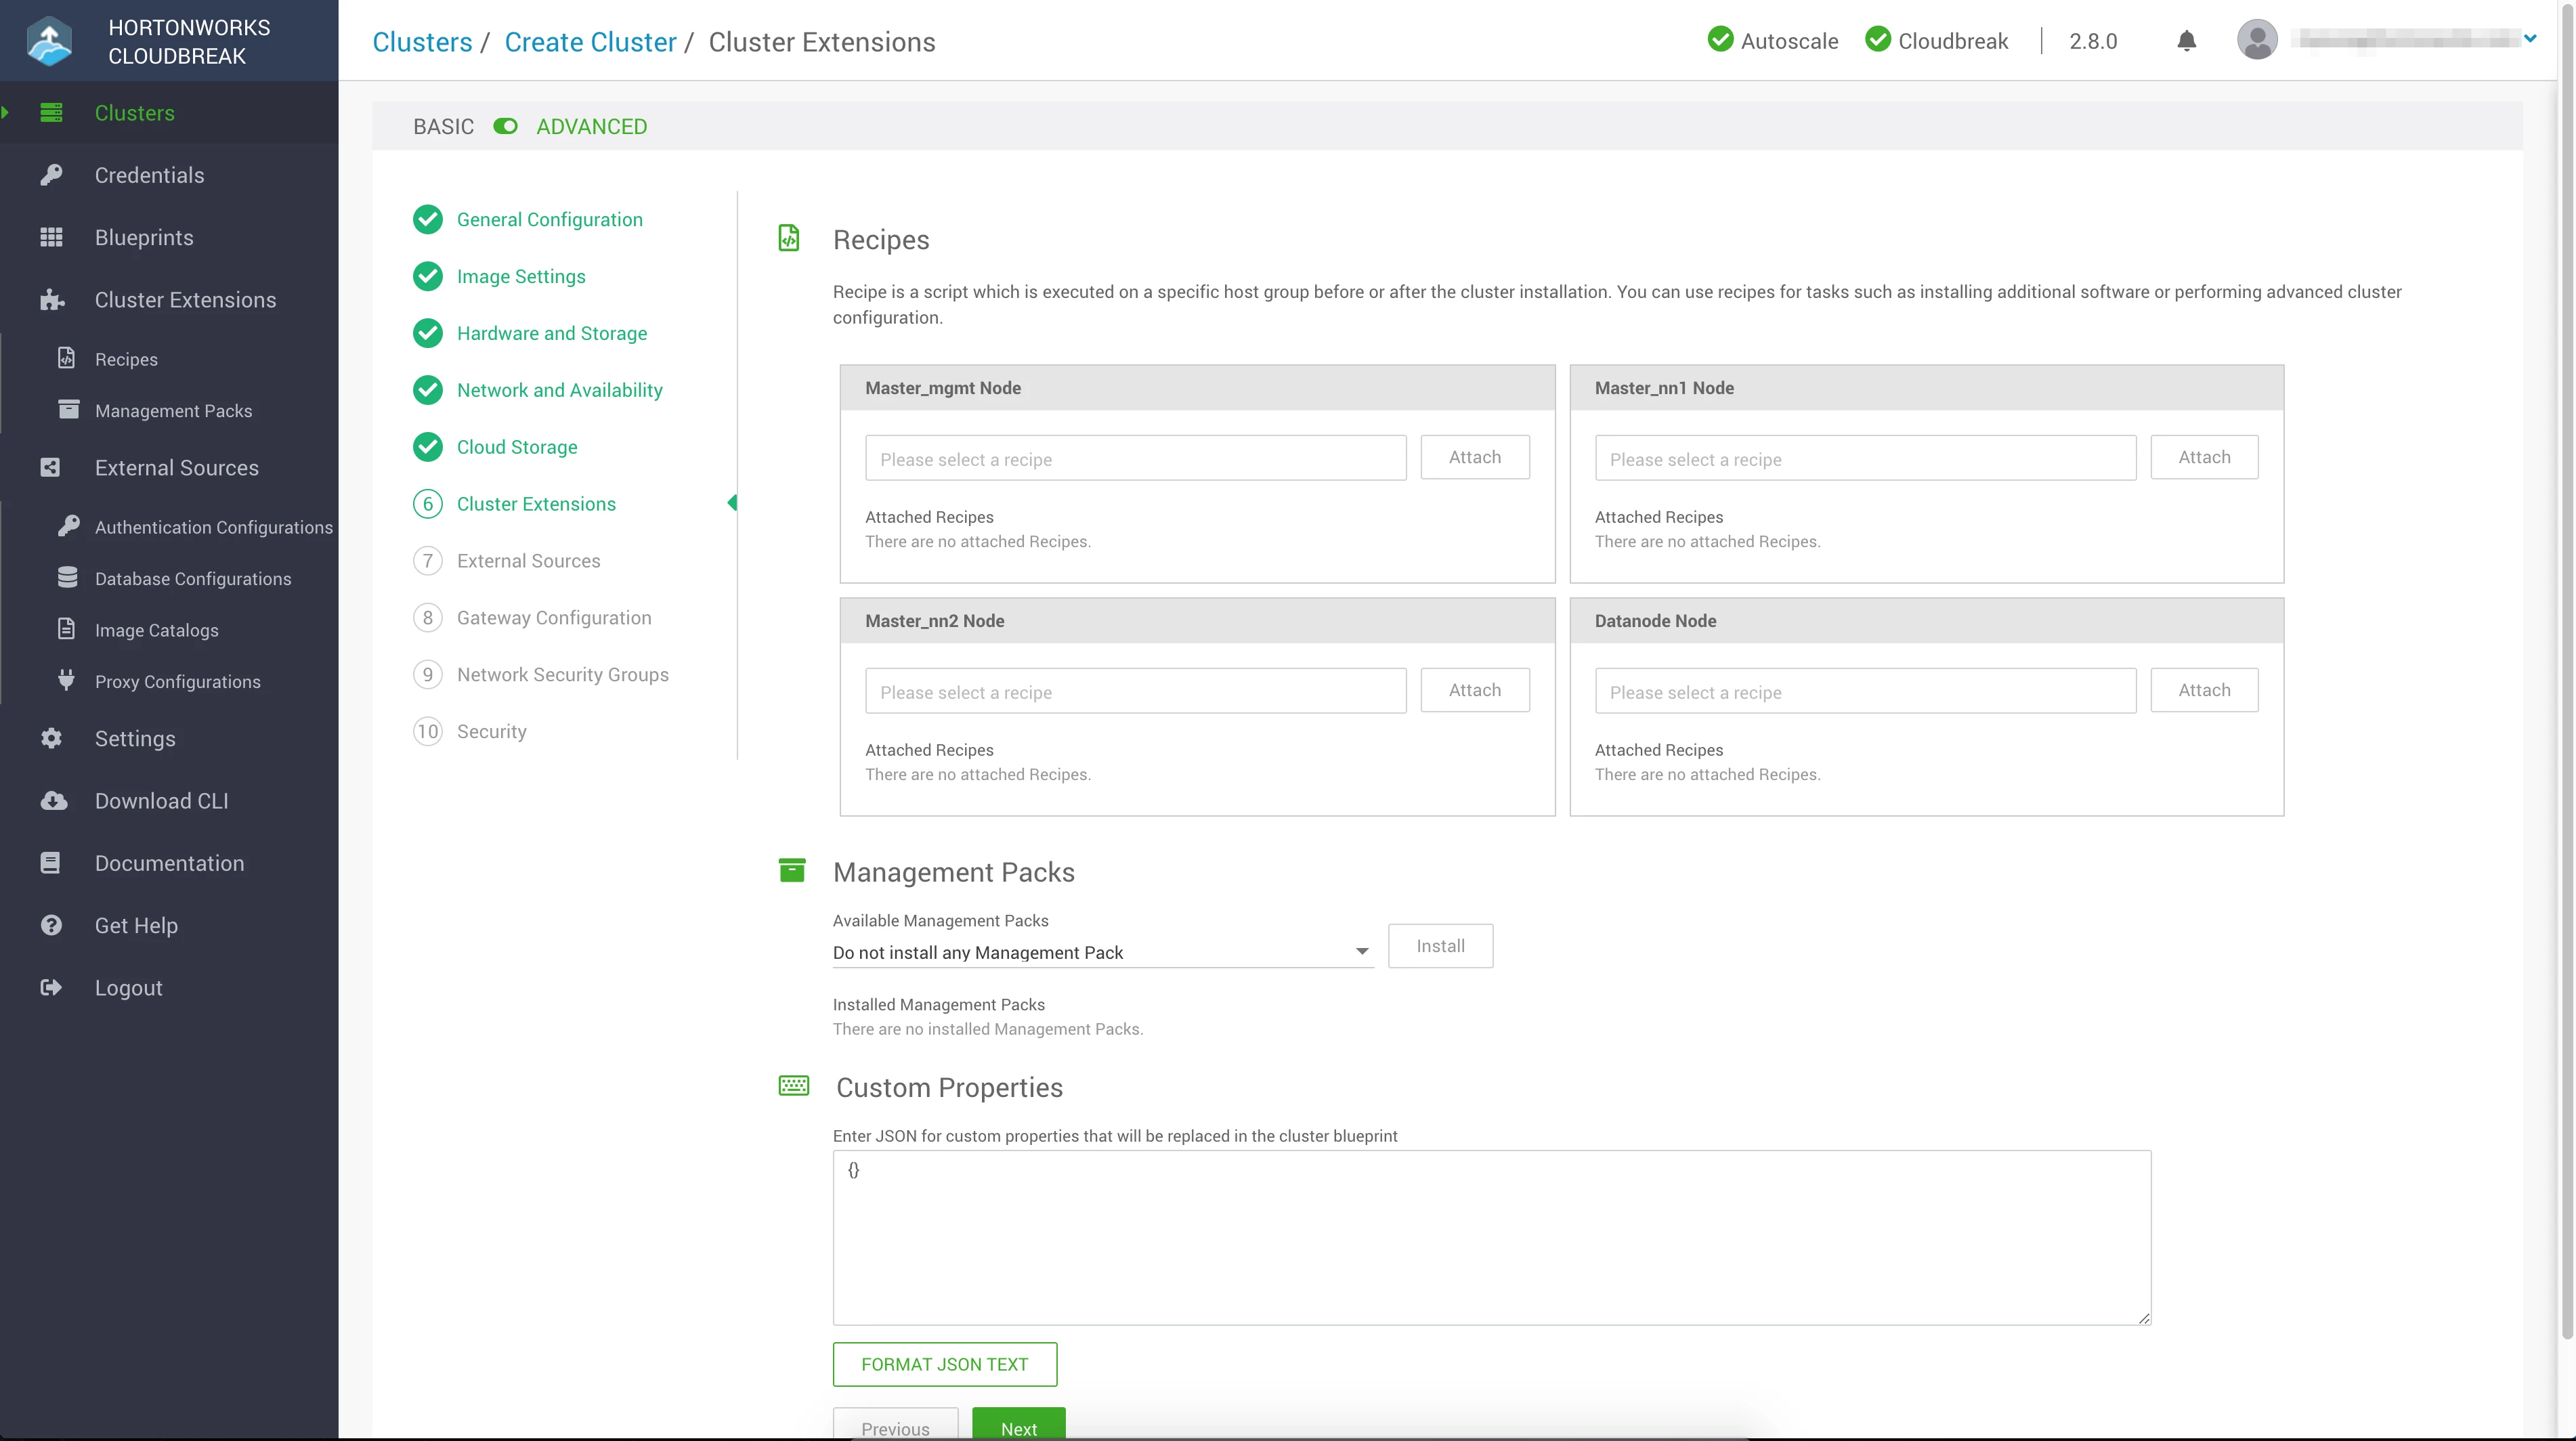
Task: Click FORMAT JSON TEXT button
Action: (x=944, y=1364)
